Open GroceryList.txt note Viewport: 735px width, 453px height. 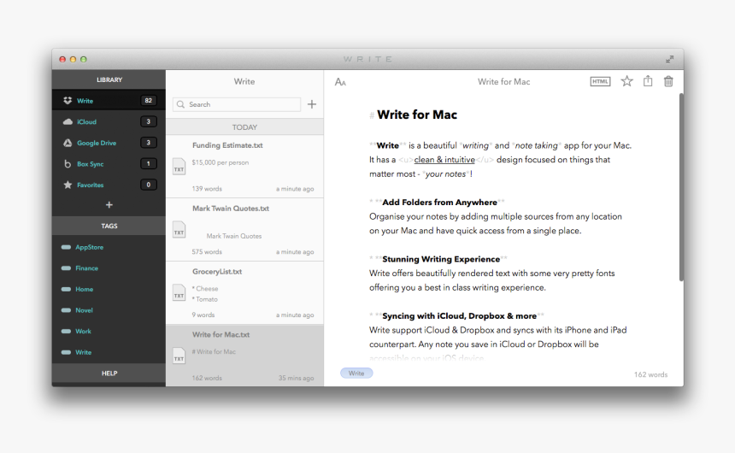pyautogui.click(x=244, y=293)
